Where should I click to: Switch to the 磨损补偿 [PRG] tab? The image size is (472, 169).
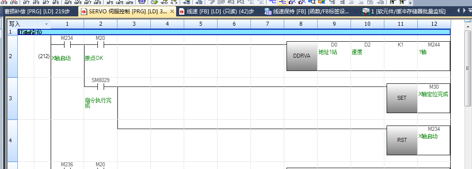click(37, 12)
